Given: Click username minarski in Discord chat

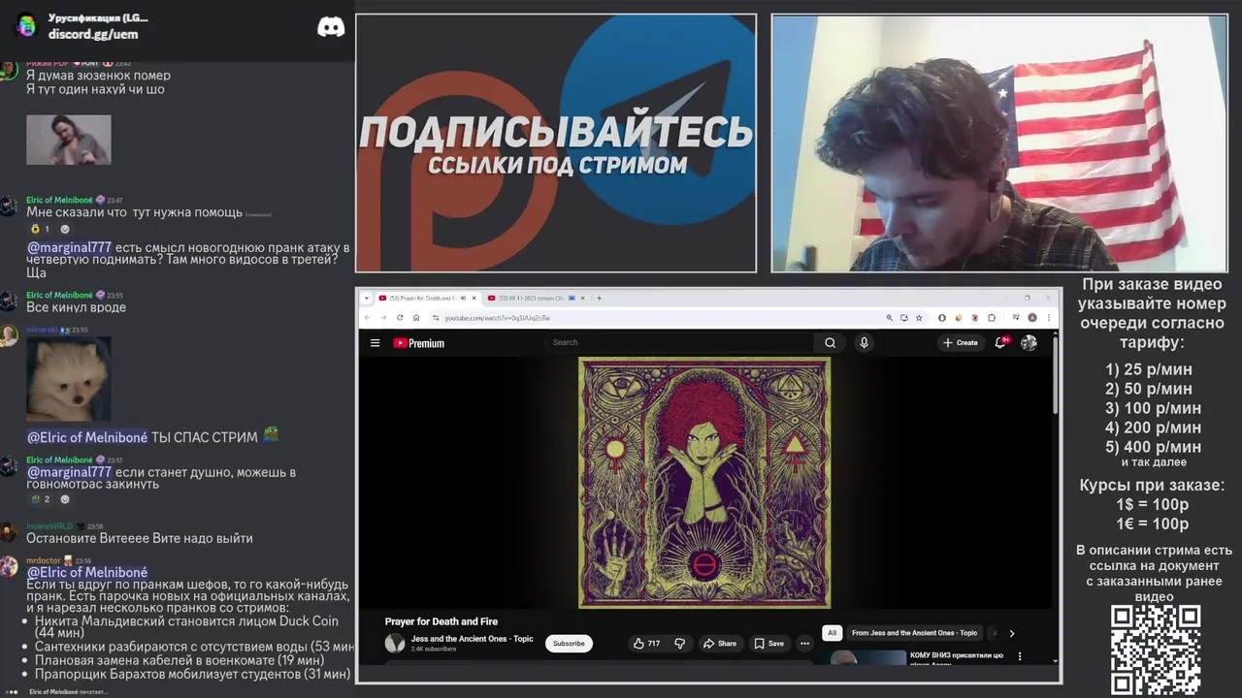Looking at the screenshot, I should (x=42, y=330).
